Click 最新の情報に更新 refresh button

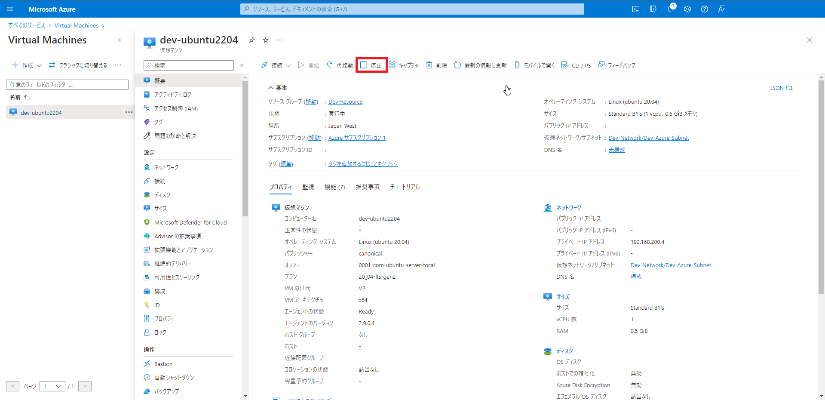(x=480, y=65)
